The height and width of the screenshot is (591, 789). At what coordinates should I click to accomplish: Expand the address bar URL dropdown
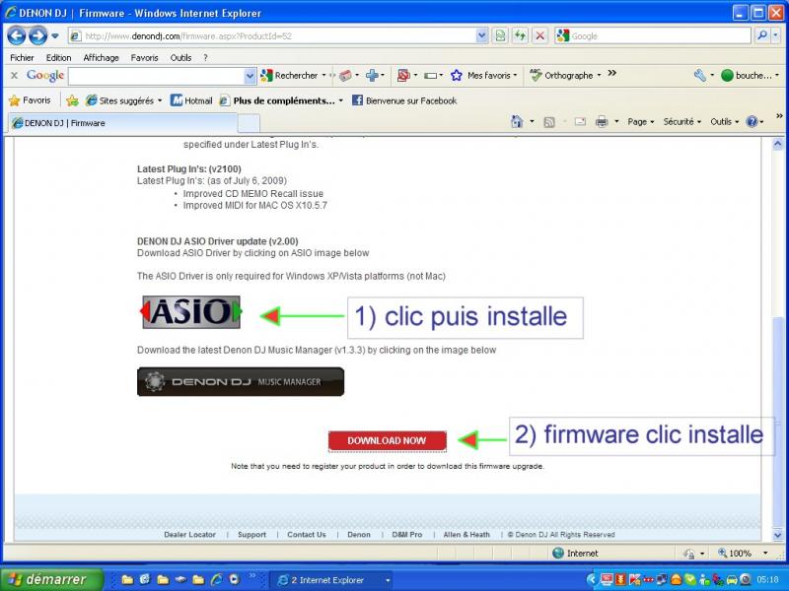(481, 35)
